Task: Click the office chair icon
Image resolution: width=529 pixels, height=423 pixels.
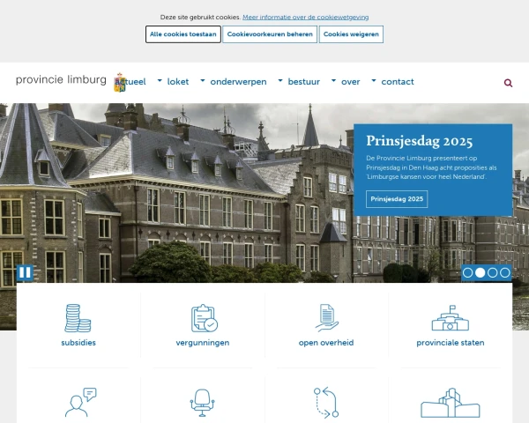Action: (x=202, y=403)
